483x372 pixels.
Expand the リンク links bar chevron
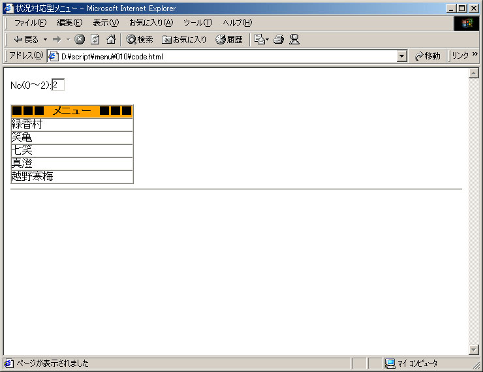(475, 54)
